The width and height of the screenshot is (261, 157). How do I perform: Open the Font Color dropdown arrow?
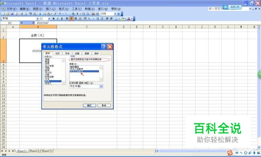pos(131,18)
